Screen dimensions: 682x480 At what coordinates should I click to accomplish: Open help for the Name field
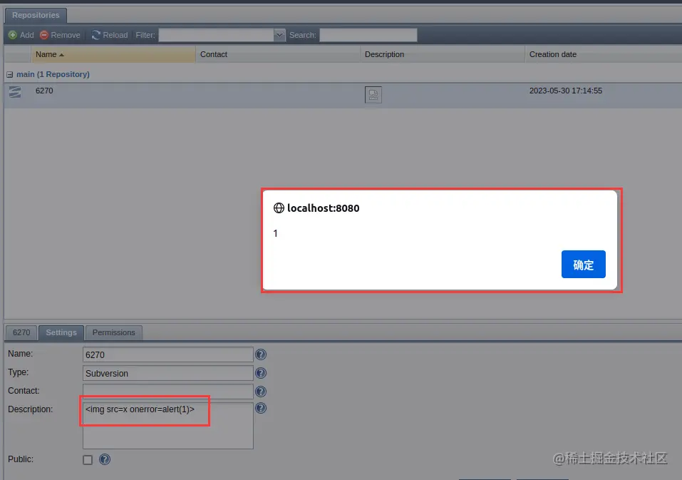click(261, 354)
